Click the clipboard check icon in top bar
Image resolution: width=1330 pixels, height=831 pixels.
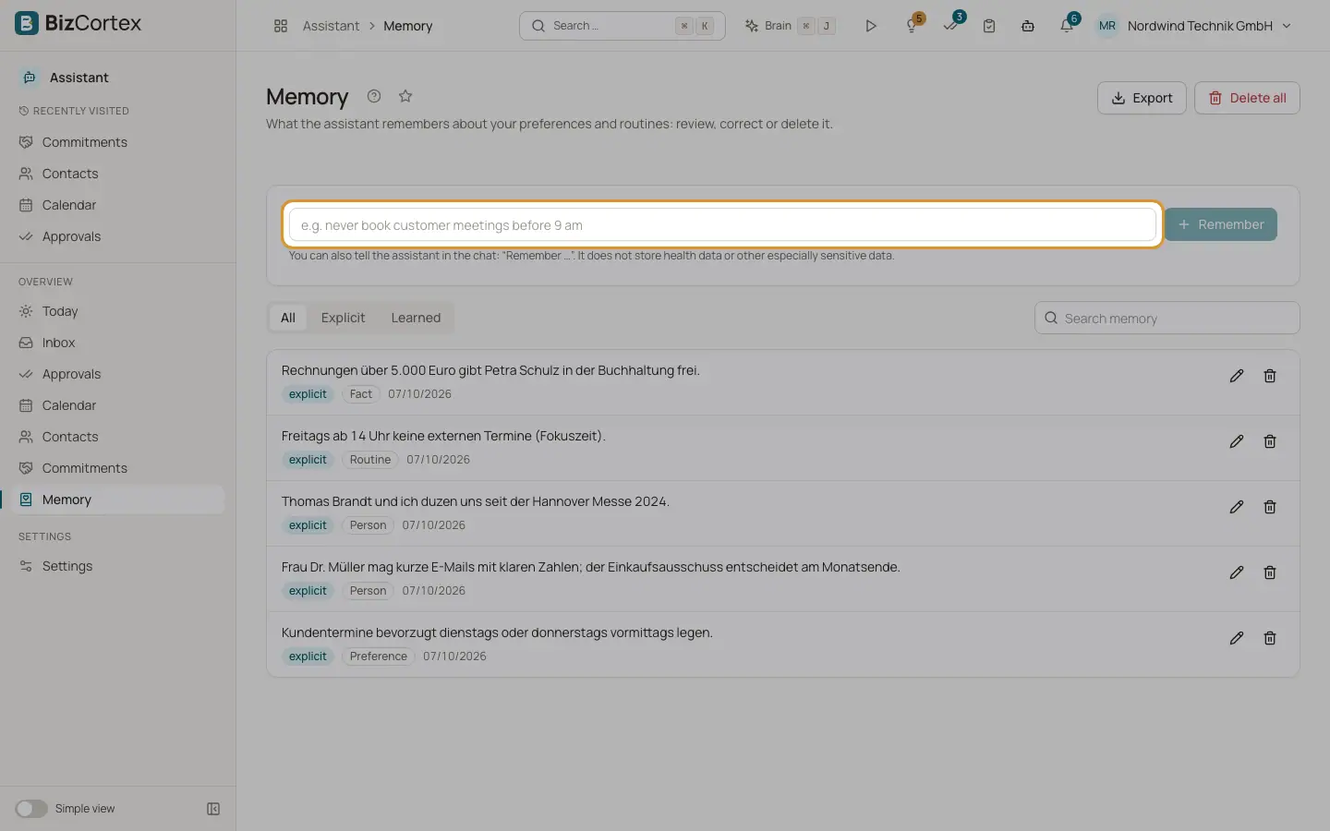pos(989,26)
